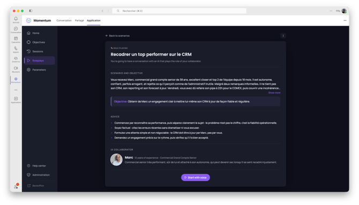The image size is (359, 205).
Task: Open scenario three-dot options menu
Action: point(283,36)
